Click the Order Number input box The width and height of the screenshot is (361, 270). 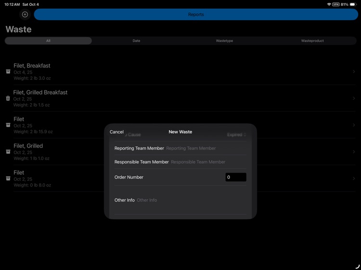(236, 177)
